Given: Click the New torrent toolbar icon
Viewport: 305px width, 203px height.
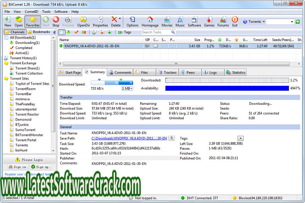Looking at the screenshot, I should pyautogui.click(x=8, y=21).
